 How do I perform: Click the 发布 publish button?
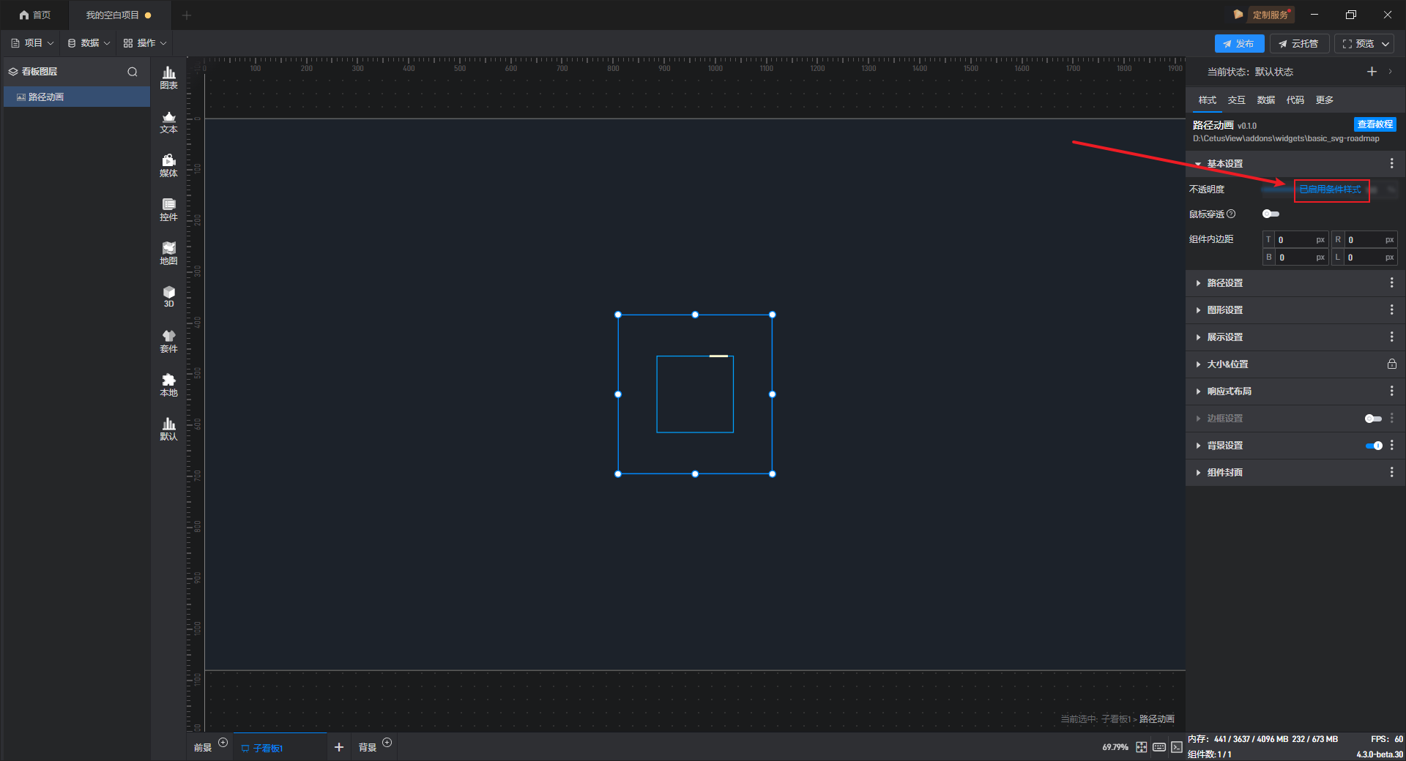[1239, 44]
